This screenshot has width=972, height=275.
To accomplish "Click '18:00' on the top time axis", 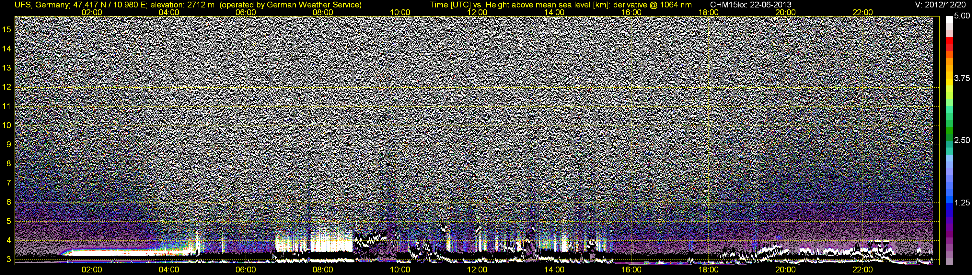I will 708,12.
